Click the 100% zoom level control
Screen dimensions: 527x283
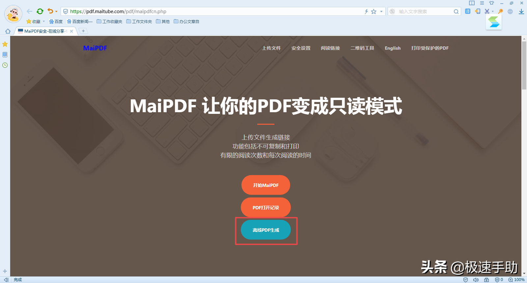[x=516, y=280]
